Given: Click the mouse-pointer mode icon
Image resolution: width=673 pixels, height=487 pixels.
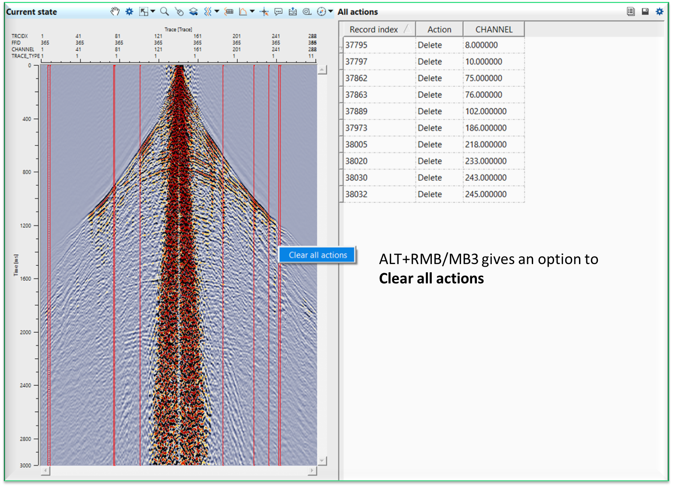Looking at the screenshot, I should (179, 12).
